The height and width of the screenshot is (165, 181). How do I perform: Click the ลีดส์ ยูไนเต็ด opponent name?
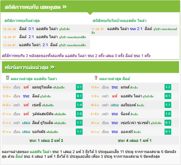coord(42,123)
